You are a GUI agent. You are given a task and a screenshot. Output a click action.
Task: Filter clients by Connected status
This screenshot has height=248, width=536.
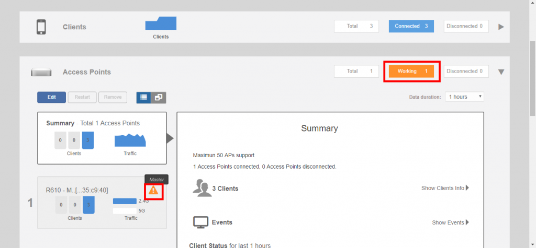coord(411,26)
